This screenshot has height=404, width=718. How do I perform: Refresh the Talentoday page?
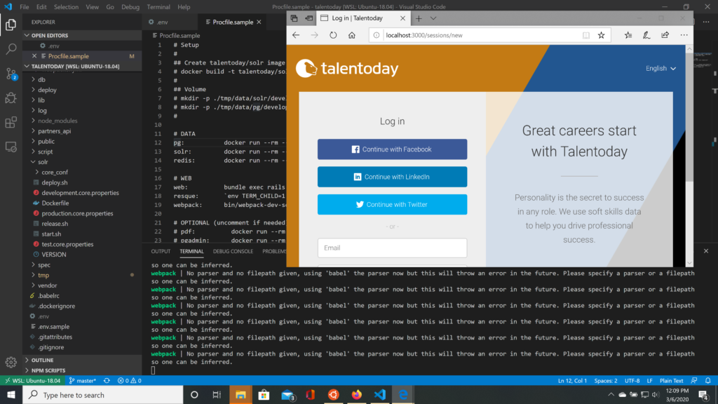pos(333,35)
